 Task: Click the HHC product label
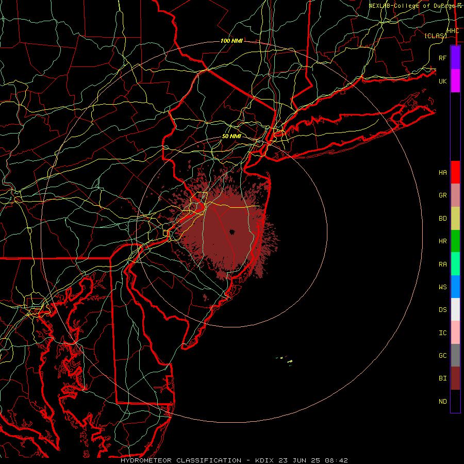453,31
